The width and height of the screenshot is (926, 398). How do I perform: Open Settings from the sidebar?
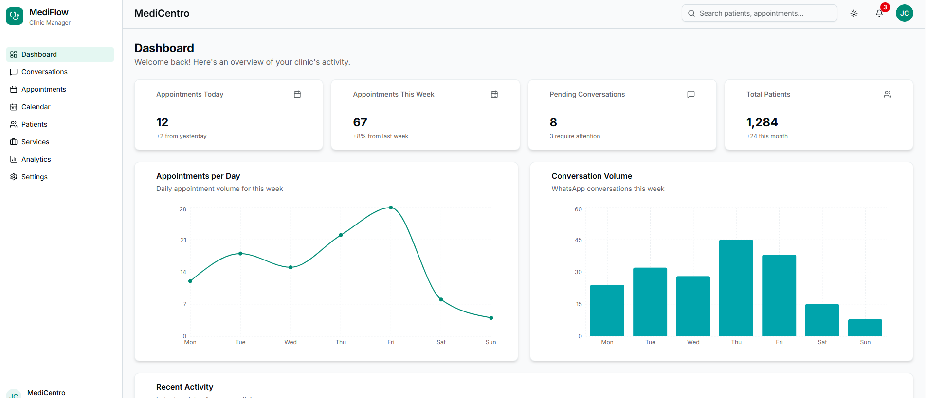[x=60, y=177]
